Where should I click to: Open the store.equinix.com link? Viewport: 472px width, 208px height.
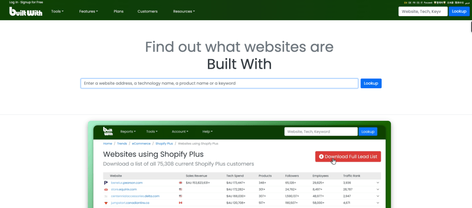pos(124,190)
